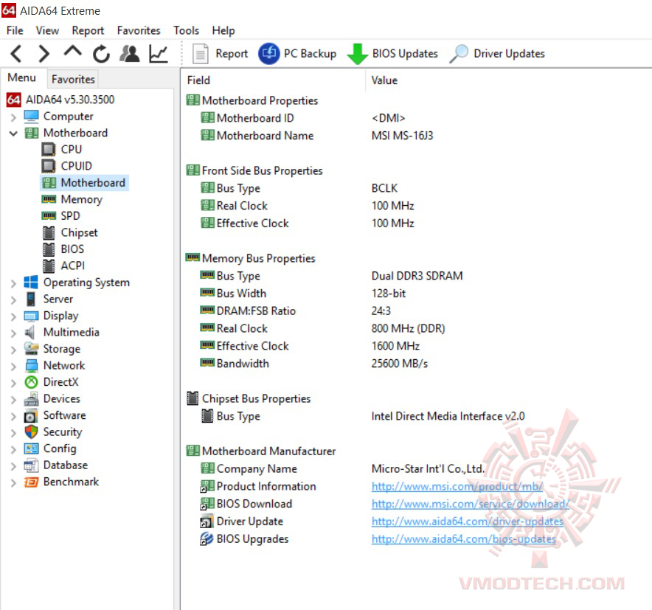This screenshot has height=610, width=652.
Task: Select the Storage drive icon
Action: click(x=31, y=348)
